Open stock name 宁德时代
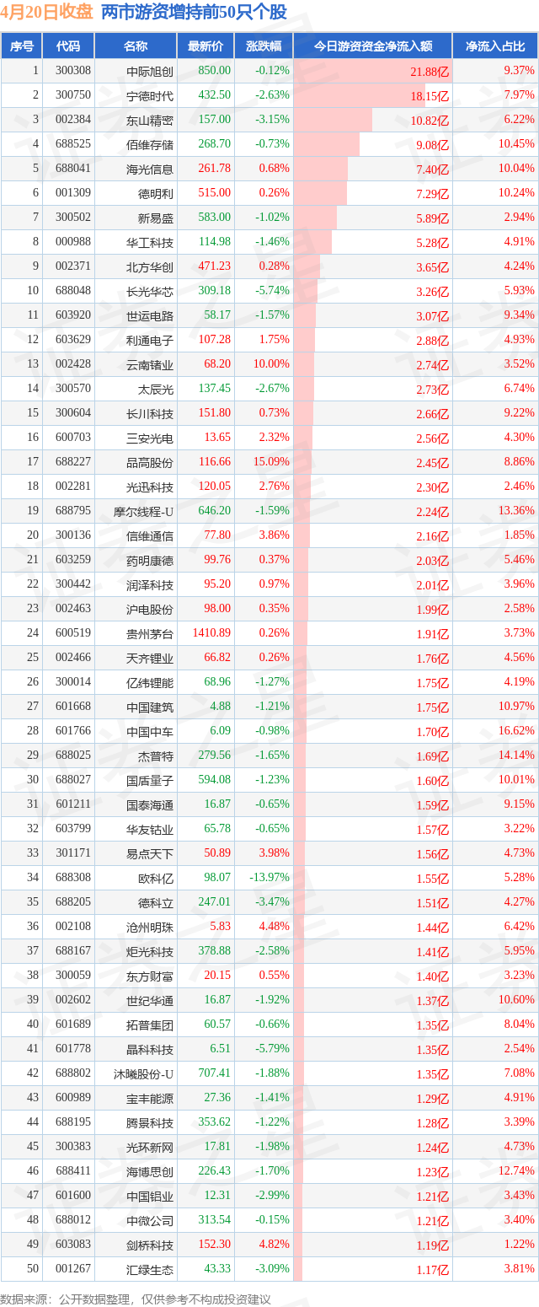This screenshot has height=1307, width=539. pyautogui.click(x=150, y=95)
